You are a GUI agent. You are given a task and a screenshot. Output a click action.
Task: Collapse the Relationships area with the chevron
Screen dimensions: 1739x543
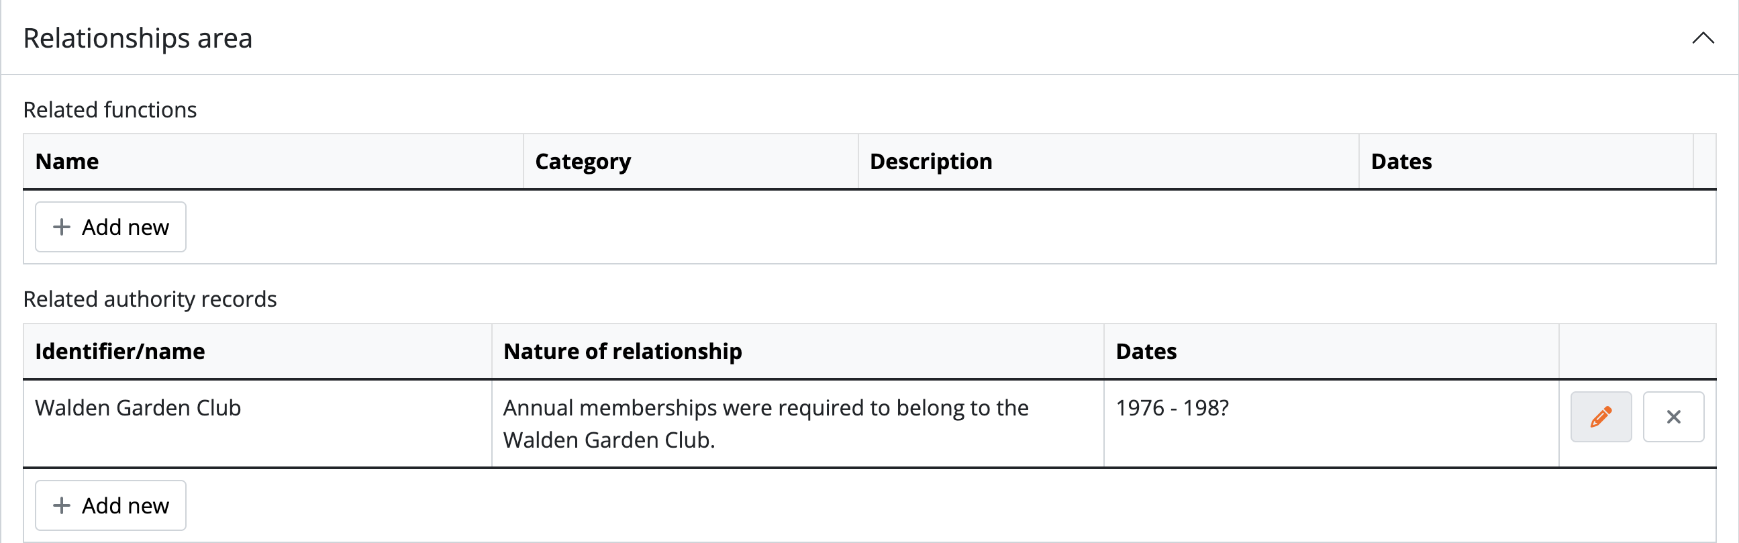coord(1702,38)
